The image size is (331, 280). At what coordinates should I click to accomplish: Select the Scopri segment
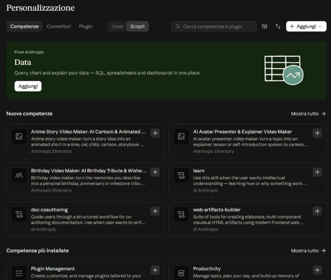coord(137,27)
